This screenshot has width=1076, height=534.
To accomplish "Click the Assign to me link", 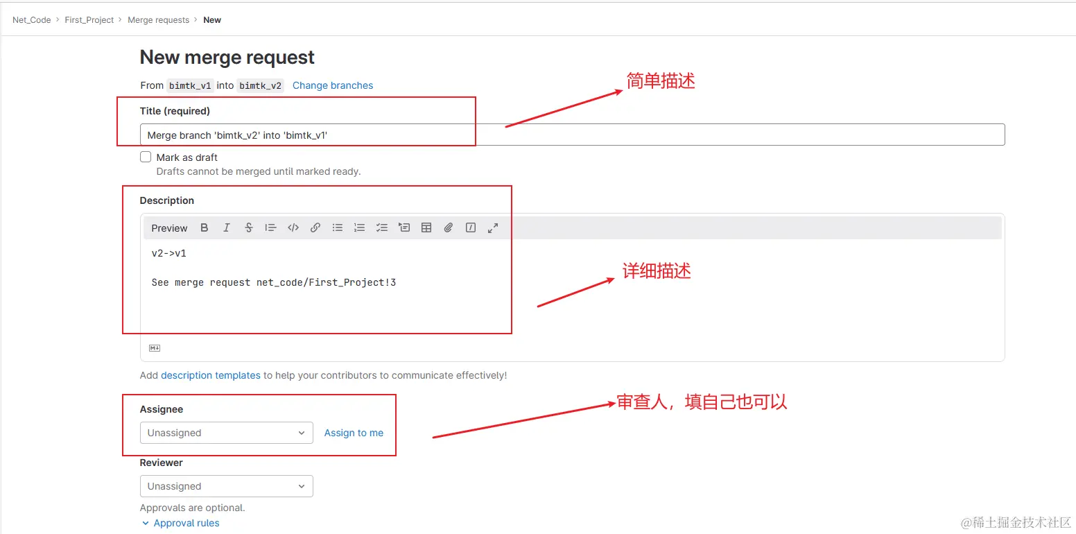I will pos(354,433).
